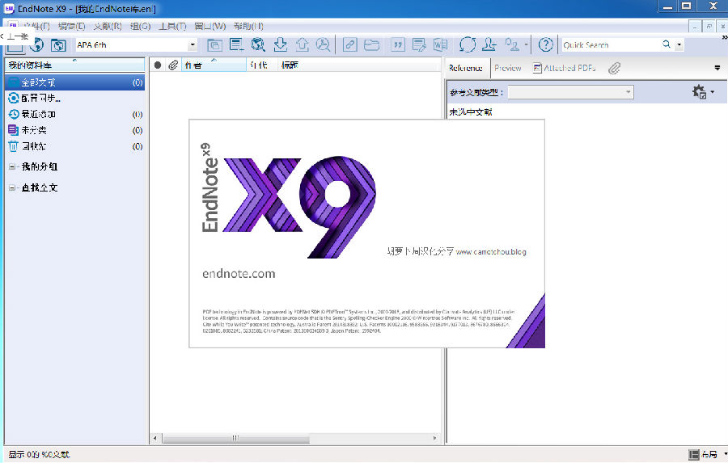
Task: Click the Export upload-arrow icon
Action: (x=303, y=45)
